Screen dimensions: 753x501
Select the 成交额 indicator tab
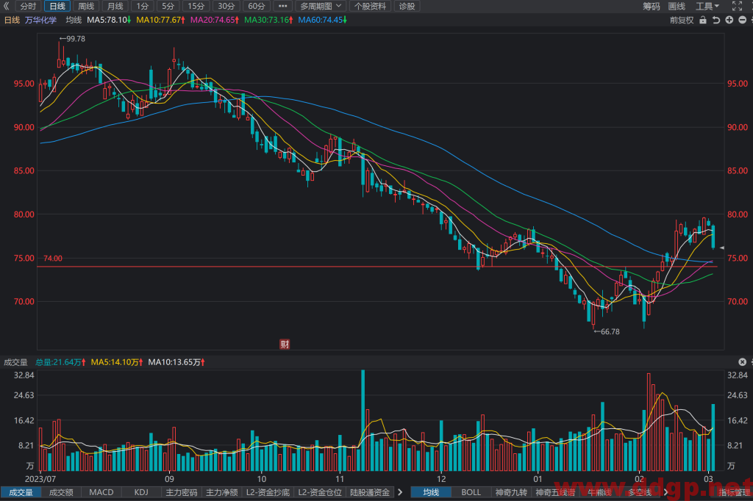(x=61, y=492)
